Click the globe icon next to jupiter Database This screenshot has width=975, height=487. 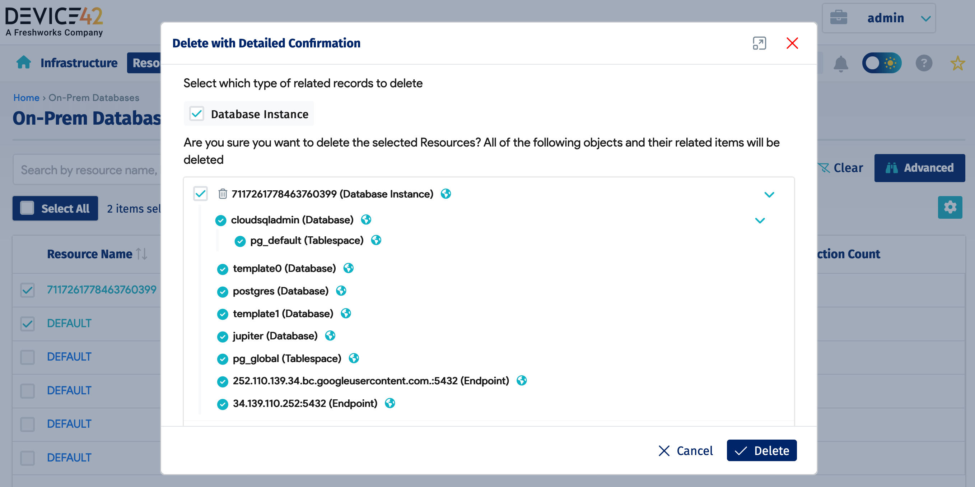pyautogui.click(x=330, y=335)
